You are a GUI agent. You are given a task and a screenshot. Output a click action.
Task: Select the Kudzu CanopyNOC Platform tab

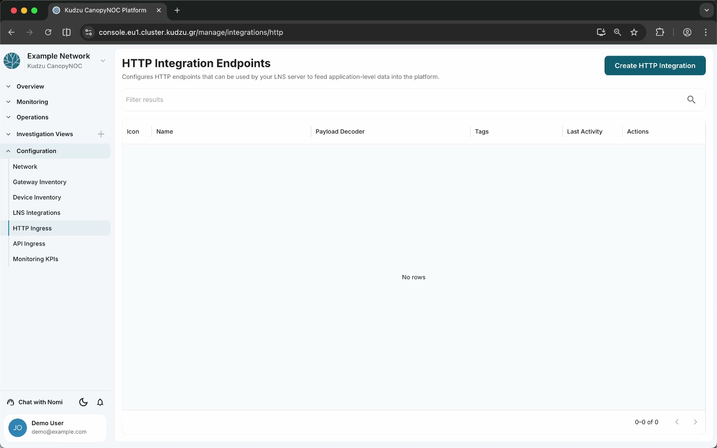(105, 10)
